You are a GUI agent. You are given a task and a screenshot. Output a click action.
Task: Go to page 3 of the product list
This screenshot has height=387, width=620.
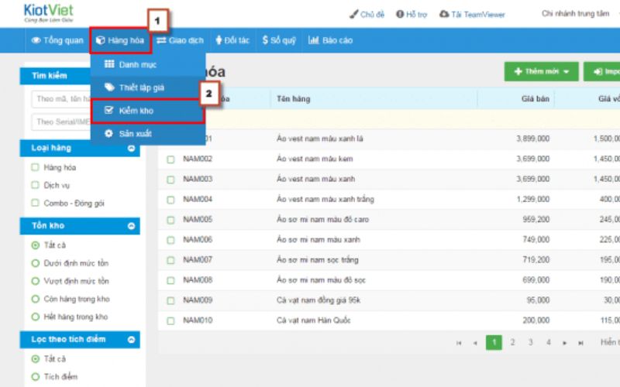coord(530,342)
